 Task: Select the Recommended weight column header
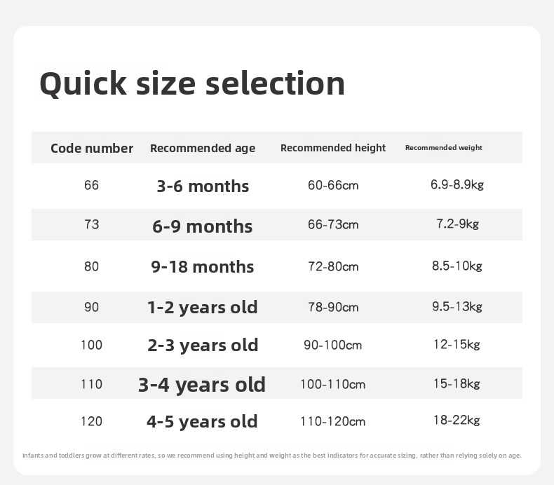coord(443,148)
